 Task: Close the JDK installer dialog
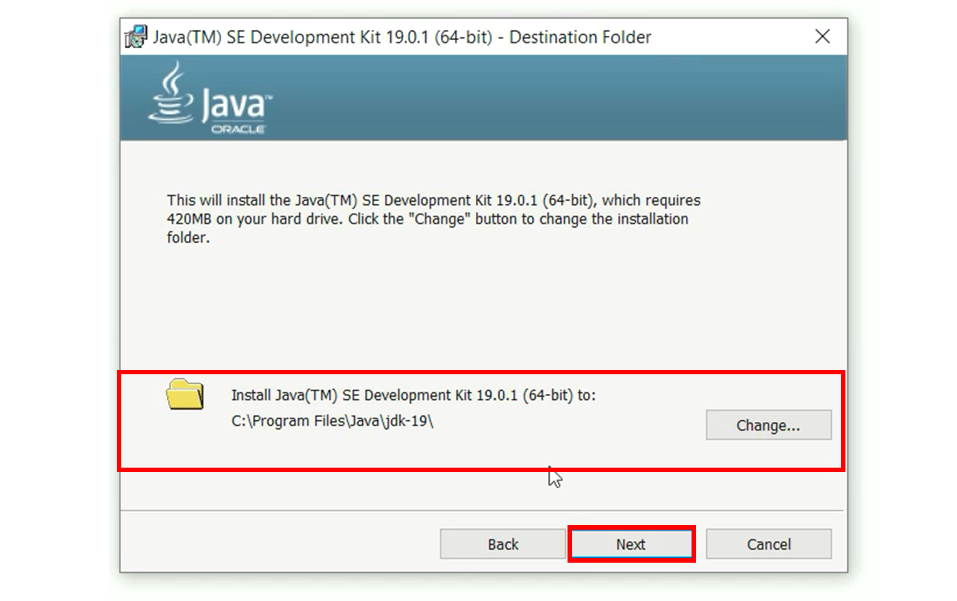[x=822, y=37]
